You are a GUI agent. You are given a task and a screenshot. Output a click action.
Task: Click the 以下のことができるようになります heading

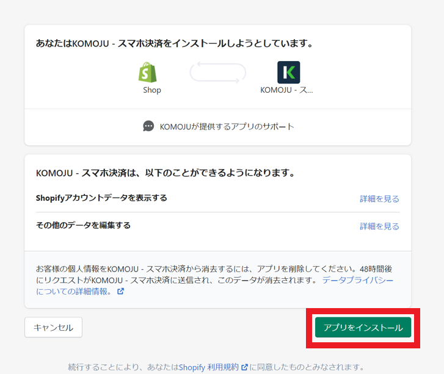(166, 173)
